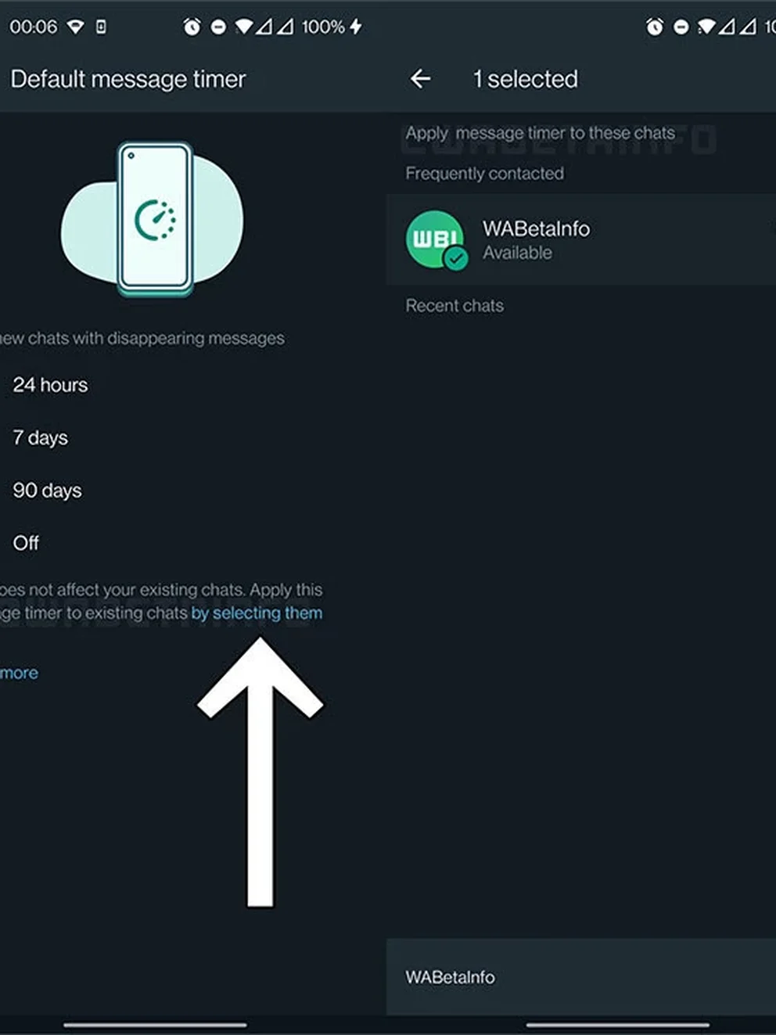Tap the "1 selected" header title

click(525, 79)
